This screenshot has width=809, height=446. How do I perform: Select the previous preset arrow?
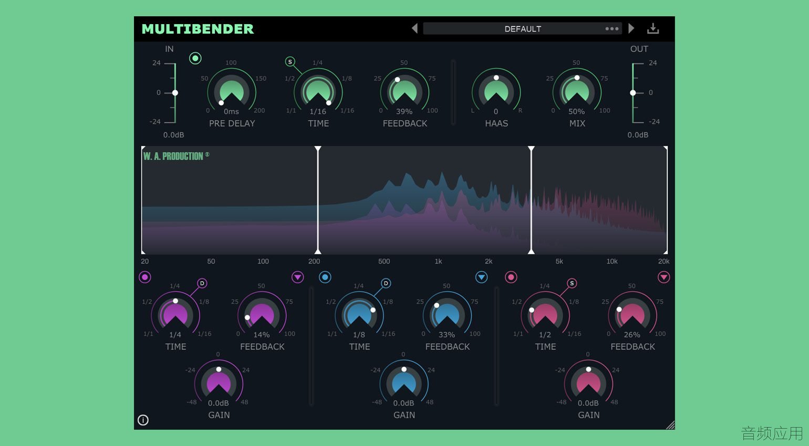pos(414,28)
